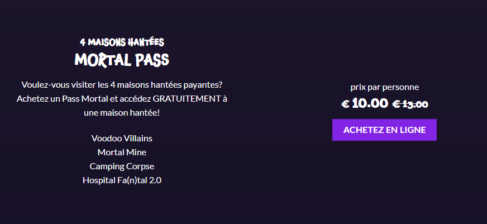The image size is (487, 224).
Task: Click the crossed-out € 13.00 price
Action: [x=410, y=104]
